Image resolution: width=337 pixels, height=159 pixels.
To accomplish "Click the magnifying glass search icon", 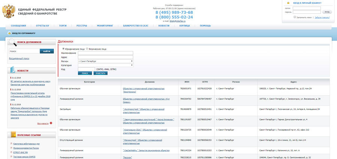I will [13, 43].
